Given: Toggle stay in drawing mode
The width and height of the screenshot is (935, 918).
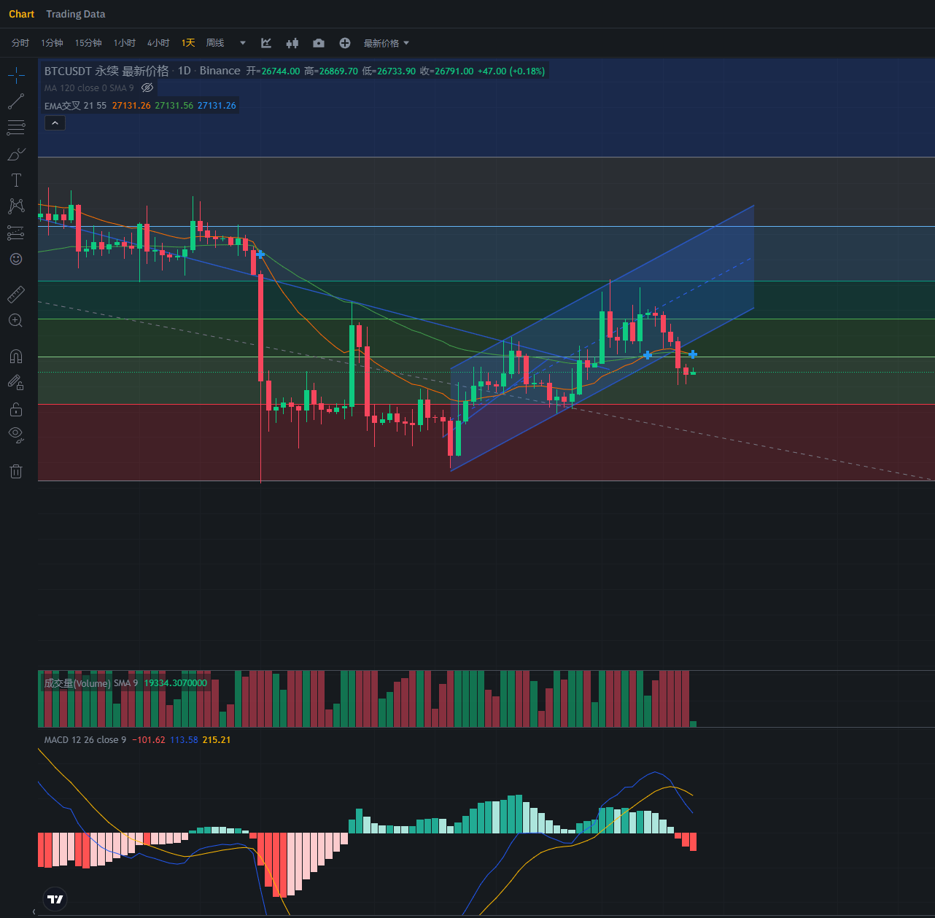Looking at the screenshot, I should 16,382.
